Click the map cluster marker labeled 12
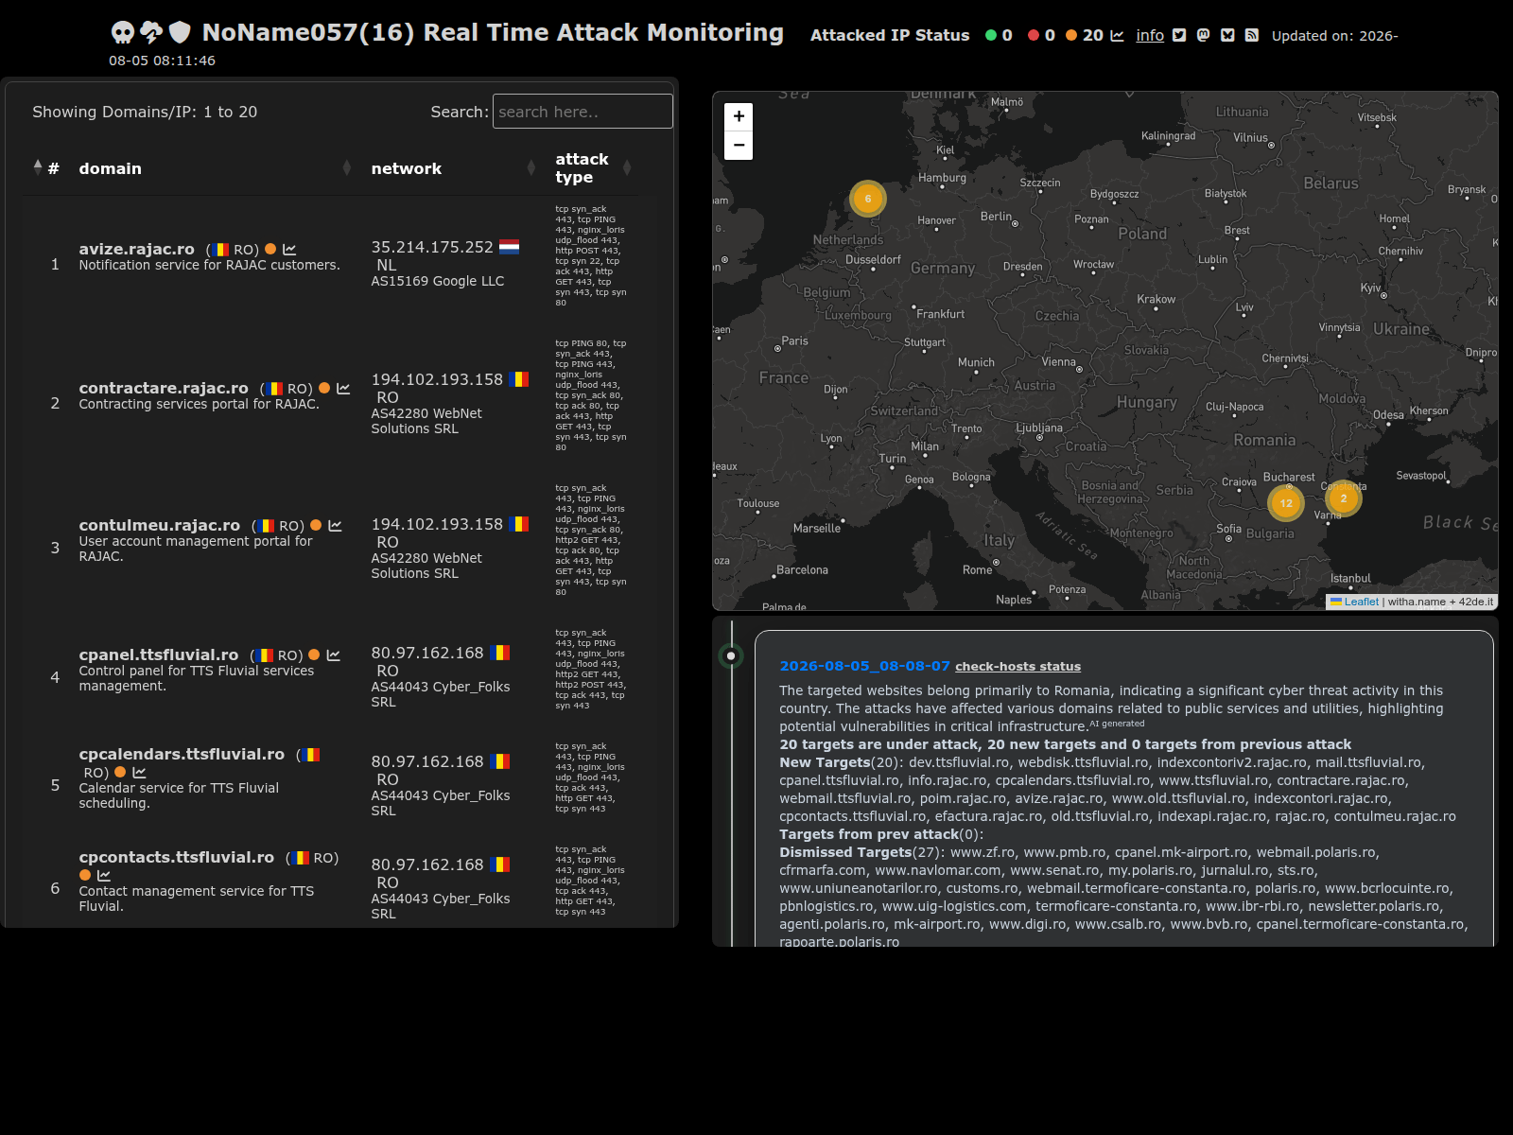This screenshot has height=1135, width=1513. pyautogui.click(x=1286, y=503)
